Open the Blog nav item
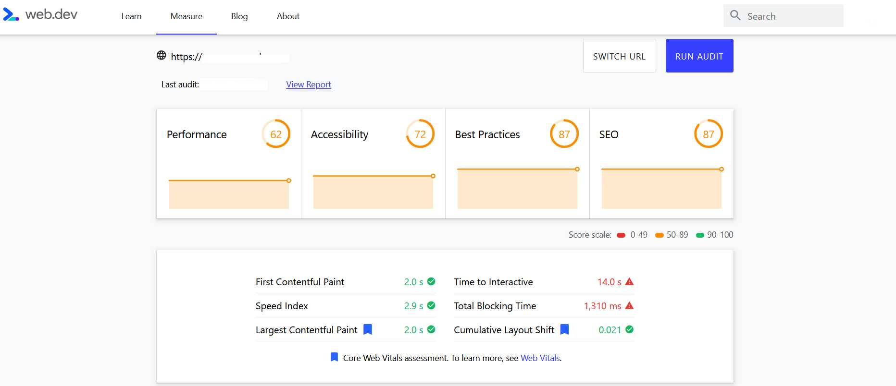Screen dimensions: 896x386 (x=239, y=16)
